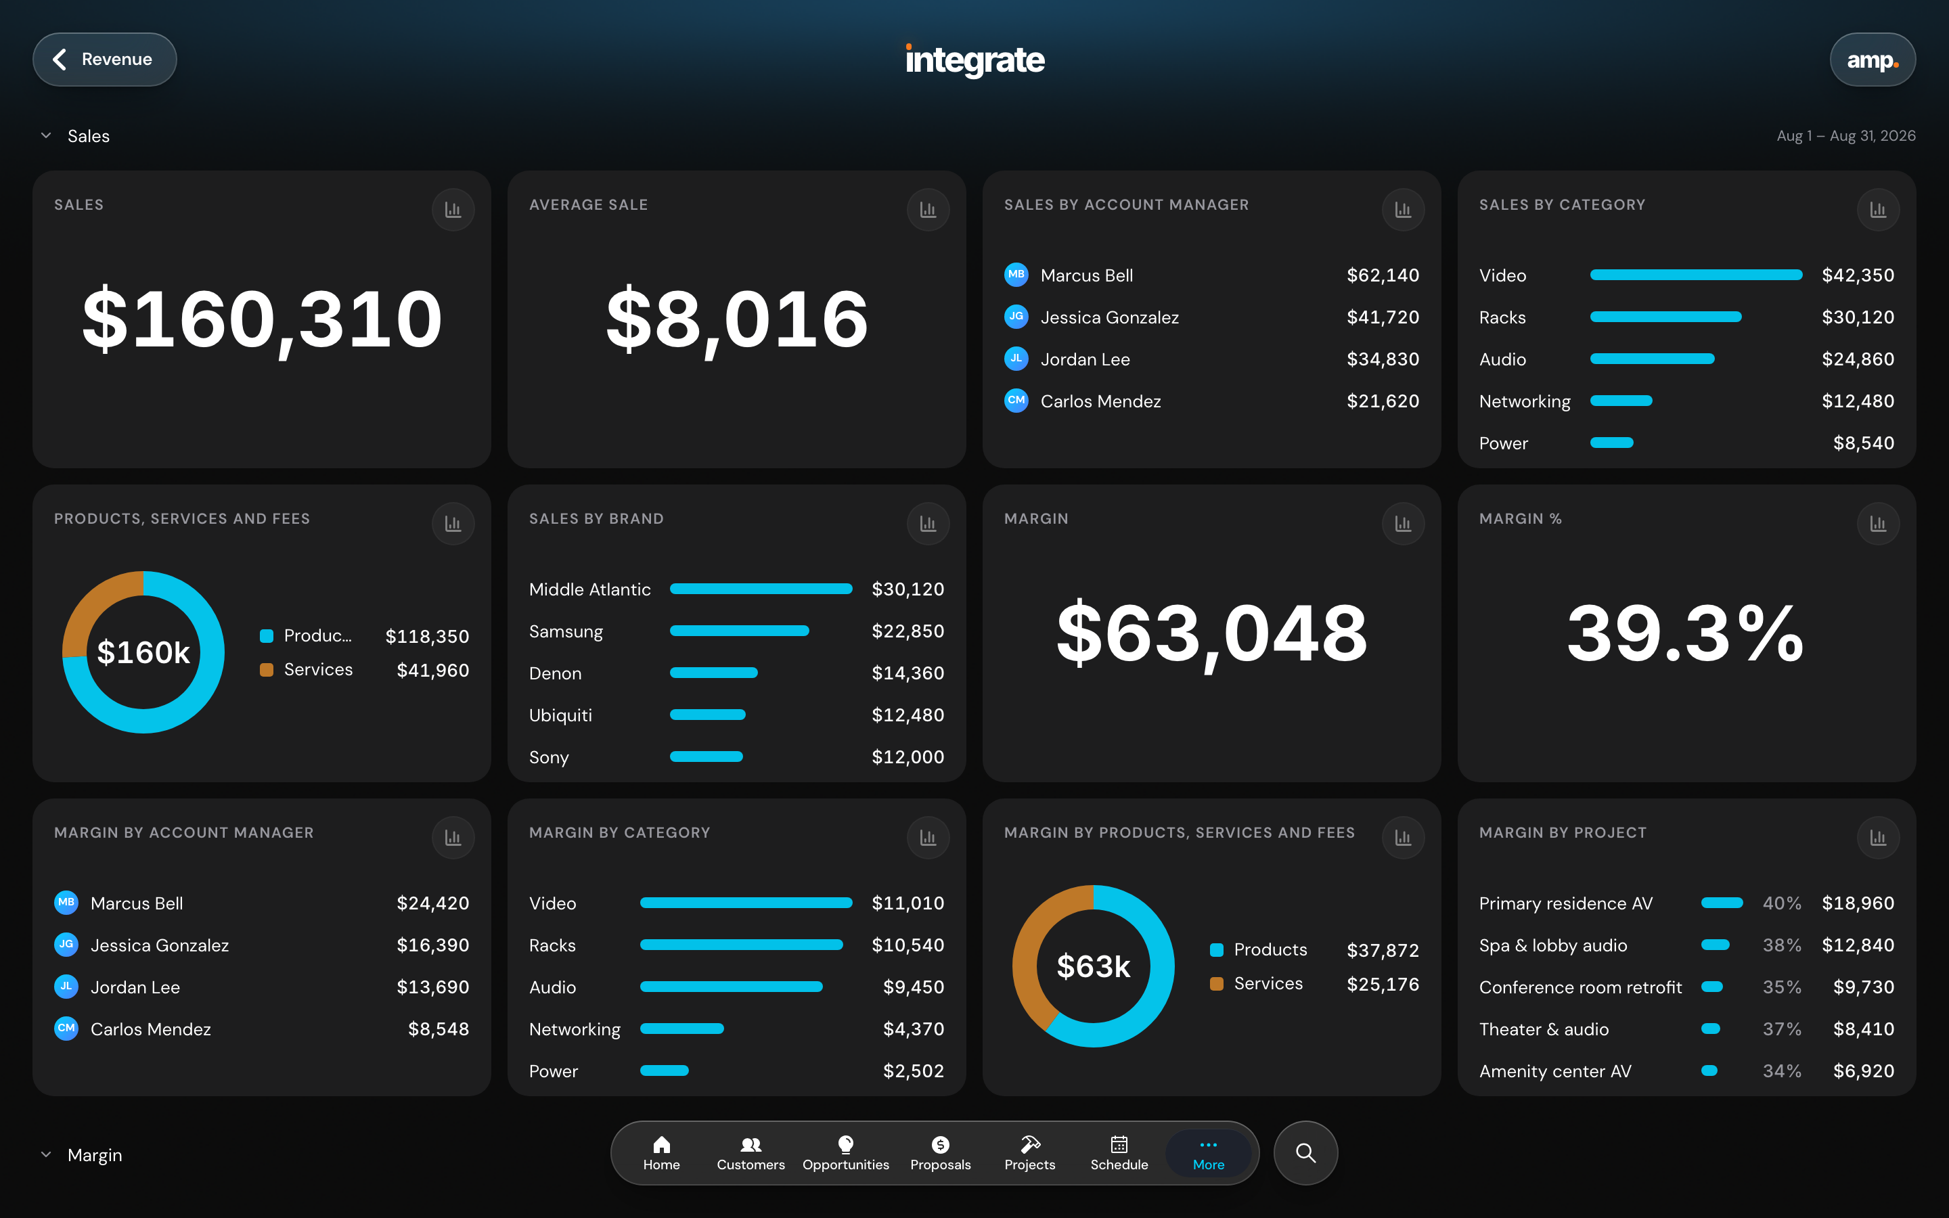Screen dimensions: 1949x1218
Task: Click orange Services swatch in Products, Services and Fees
Action: coord(267,669)
